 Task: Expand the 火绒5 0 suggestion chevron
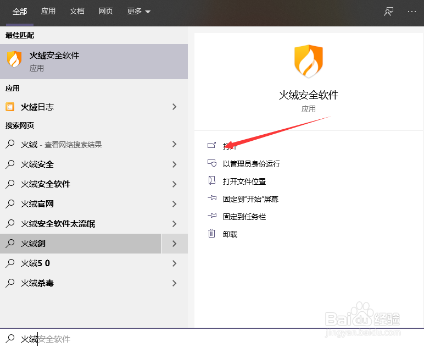pos(175,263)
